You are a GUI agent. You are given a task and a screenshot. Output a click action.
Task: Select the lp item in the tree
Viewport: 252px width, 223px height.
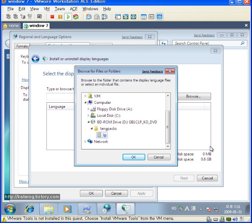tap(102, 135)
